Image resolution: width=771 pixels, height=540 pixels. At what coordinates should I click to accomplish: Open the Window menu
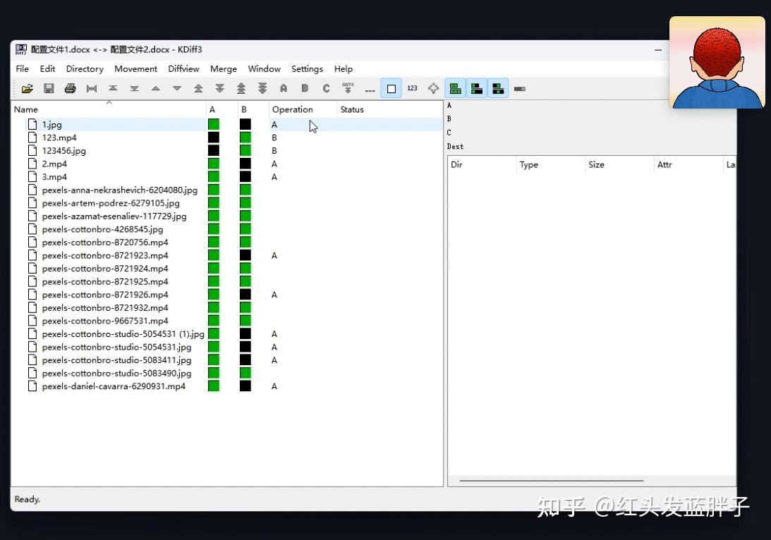(x=264, y=69)
